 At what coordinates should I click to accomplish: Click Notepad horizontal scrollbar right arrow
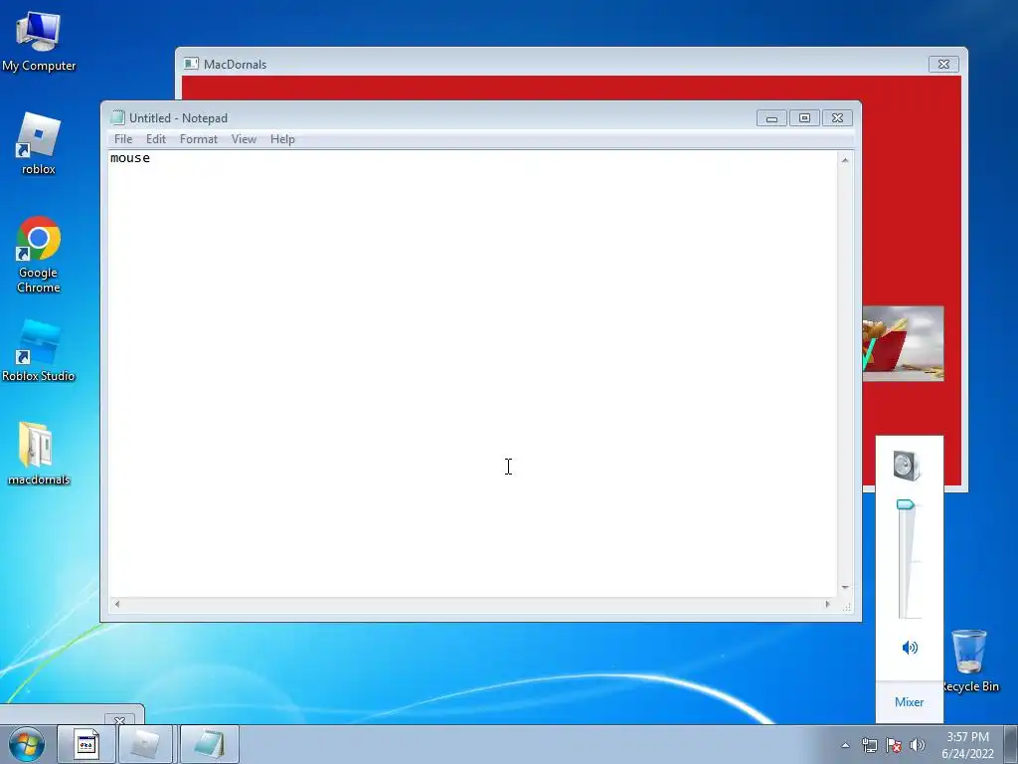tap(827, 604)
